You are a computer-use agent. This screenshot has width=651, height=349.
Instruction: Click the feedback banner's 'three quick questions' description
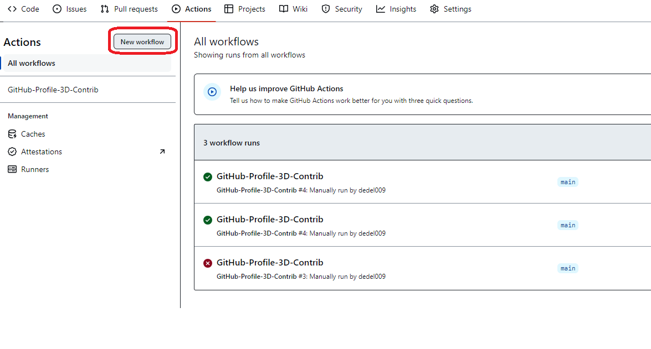351,101
